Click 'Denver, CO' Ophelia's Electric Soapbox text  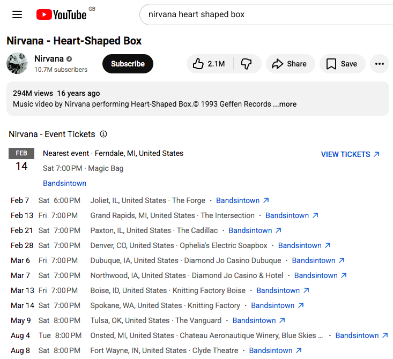[179, 245]
